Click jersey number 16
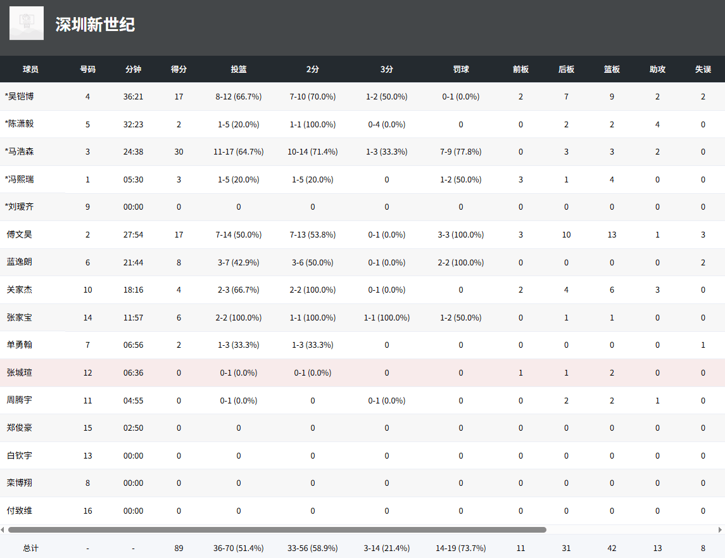725x558 pixels. (x=87, y=510)
